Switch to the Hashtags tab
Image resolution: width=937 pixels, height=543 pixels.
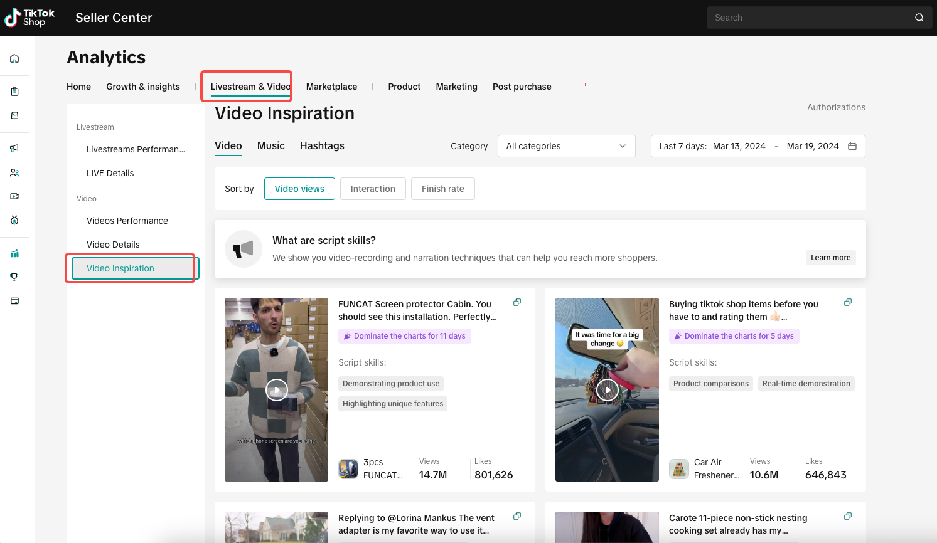point(322,146)
